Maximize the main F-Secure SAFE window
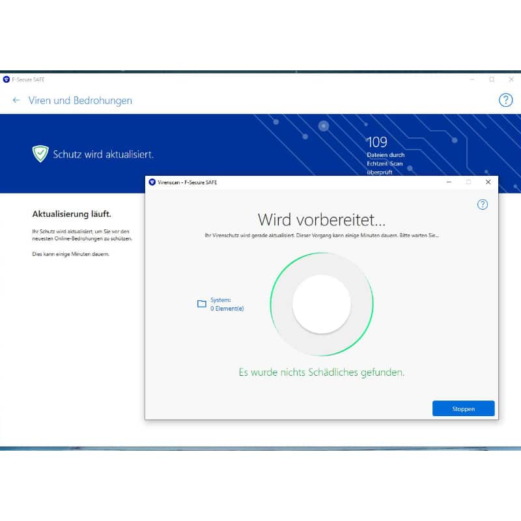 tap(492, 79)
